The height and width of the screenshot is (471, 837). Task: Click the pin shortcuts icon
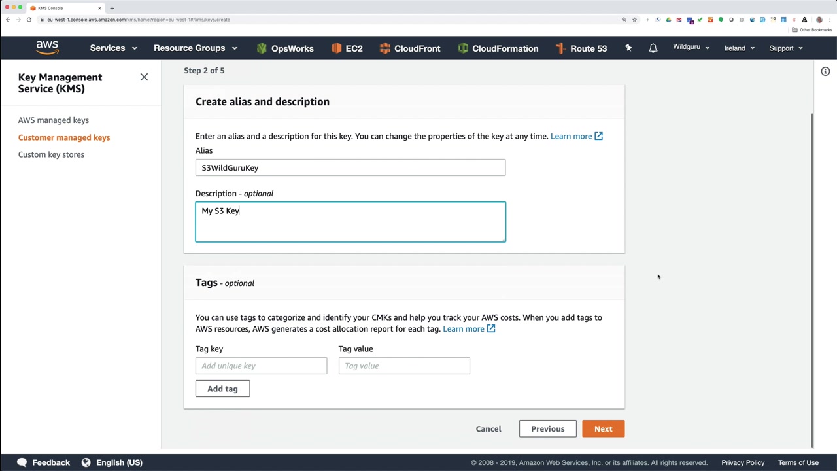pos(628,48)
